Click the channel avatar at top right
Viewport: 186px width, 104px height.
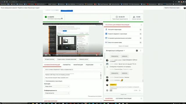(x=185, y=8)
